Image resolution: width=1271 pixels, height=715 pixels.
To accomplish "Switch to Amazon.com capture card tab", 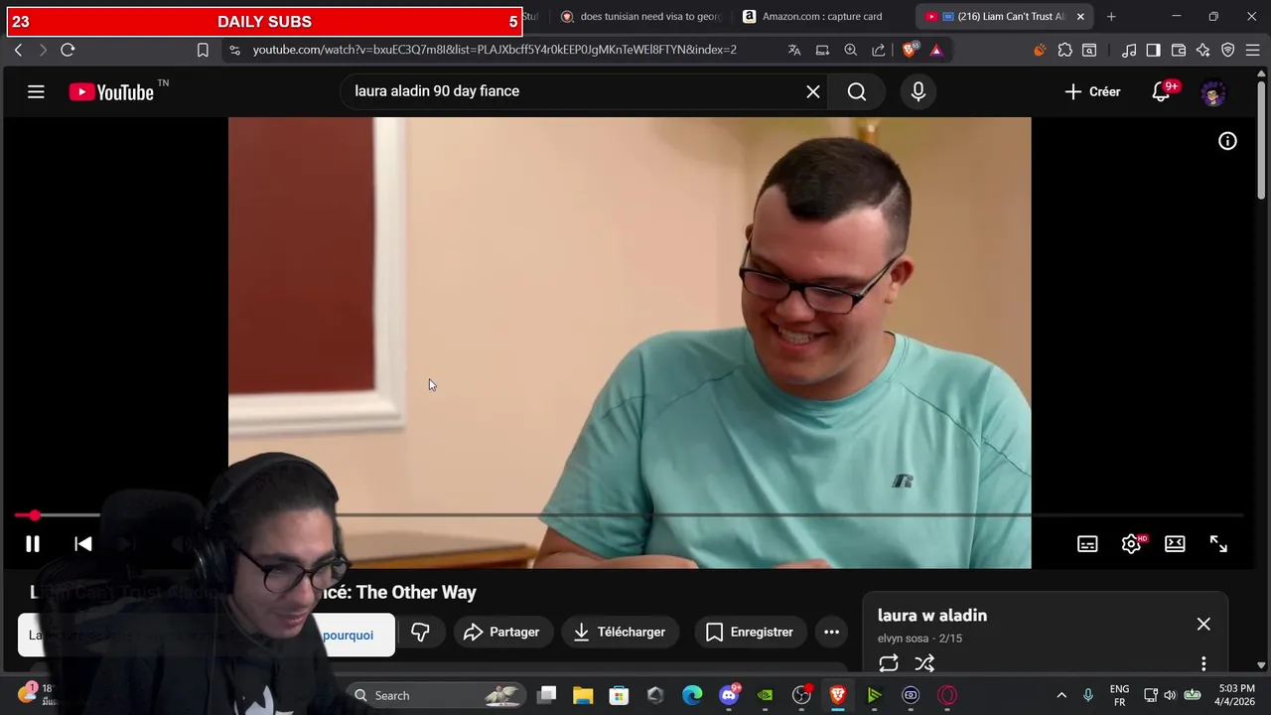I will [x=823, y=16].
